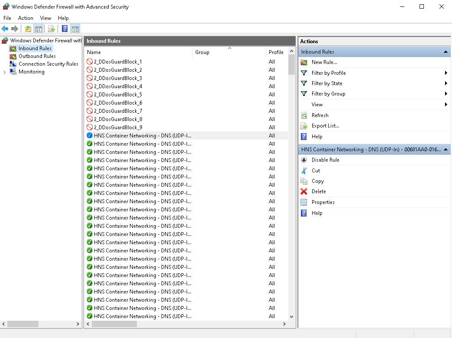Screen dimensions: 452x338
Task: Click the Outbound Rules tree icon
Action: (x=13, y=56)
